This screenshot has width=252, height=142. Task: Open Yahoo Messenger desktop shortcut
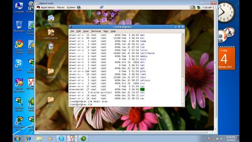click(19, 85)
